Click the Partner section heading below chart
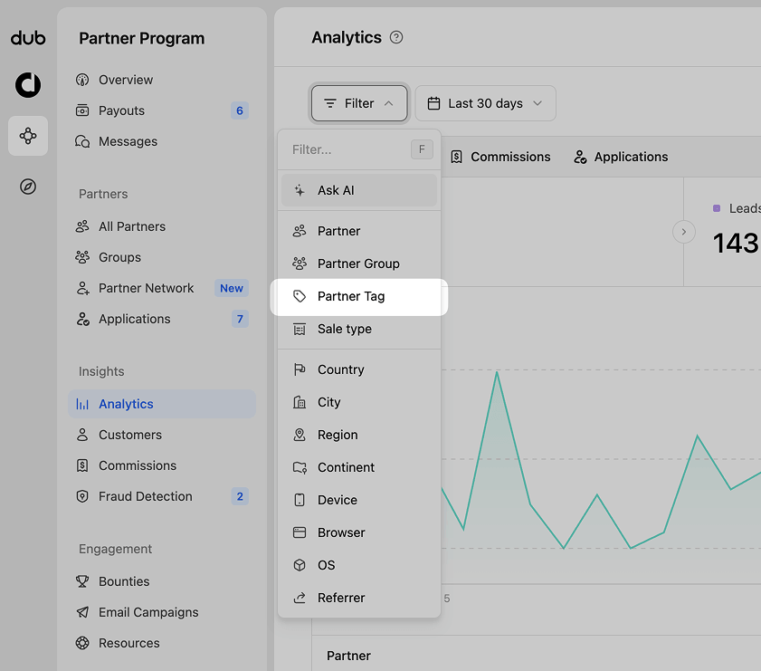The image size is (761, 671). point(348,656)
